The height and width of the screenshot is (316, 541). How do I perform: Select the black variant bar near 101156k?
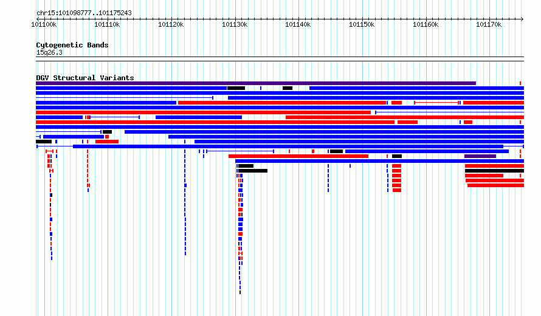(x=397, y=156)
